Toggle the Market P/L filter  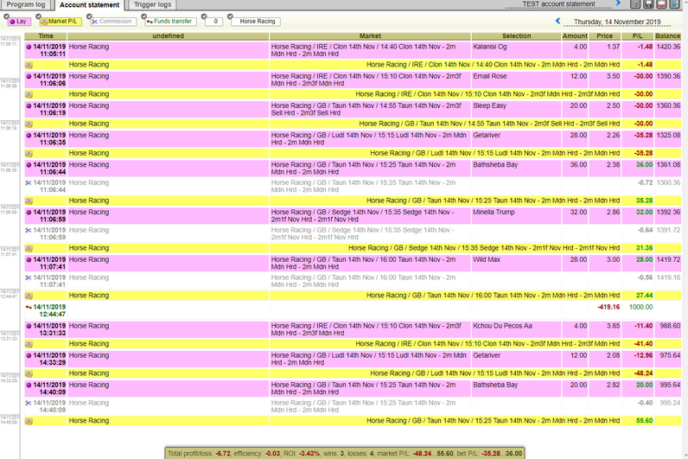[60, 21]
